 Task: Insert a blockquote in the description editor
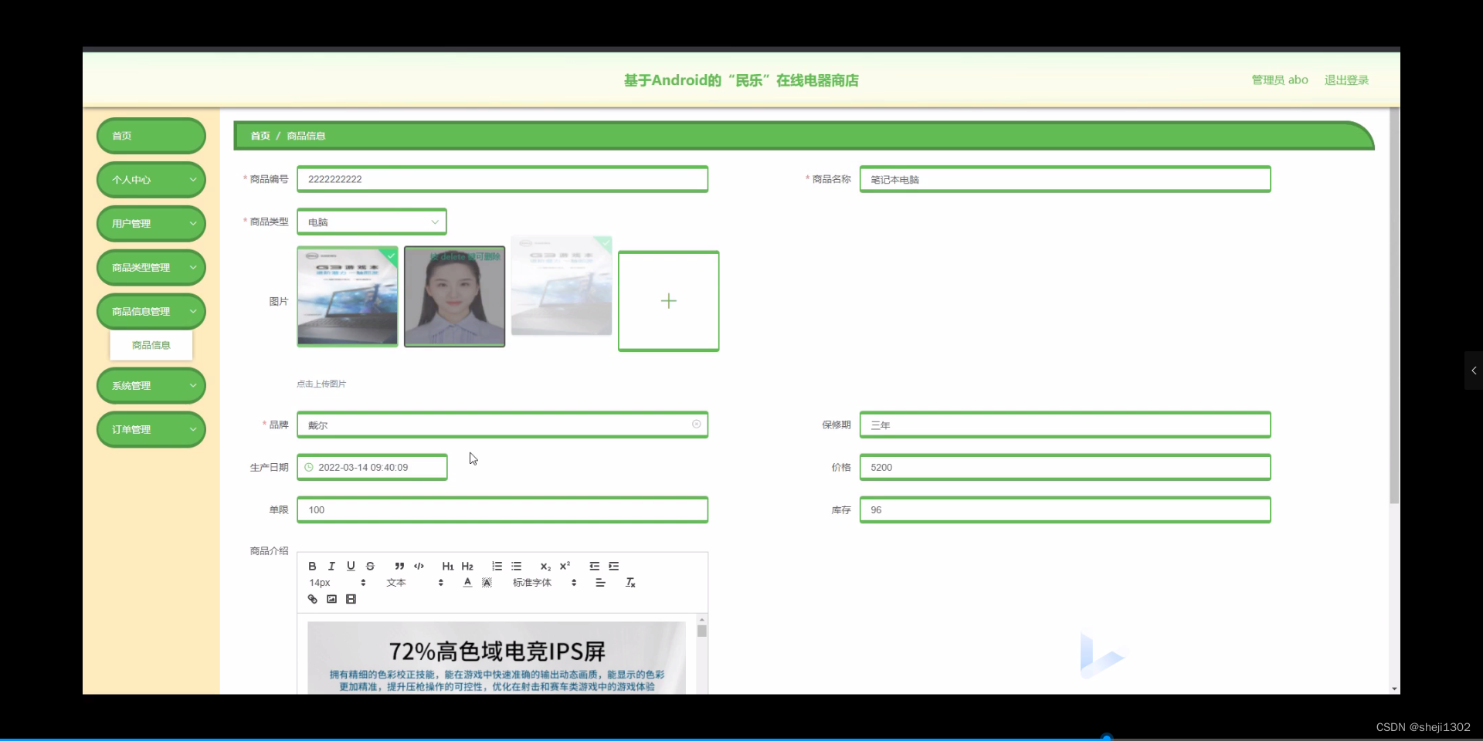coord(399,566)
